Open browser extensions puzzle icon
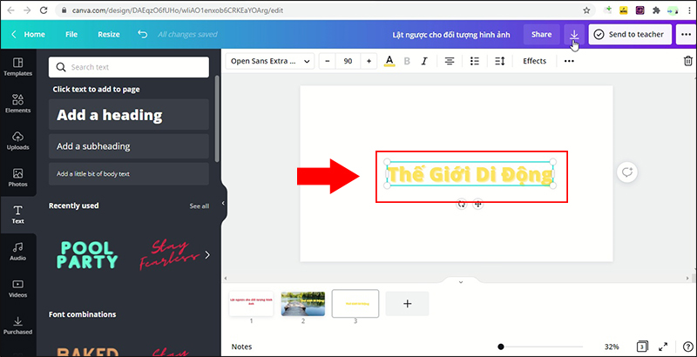697x357 pixels. [656, 10]
